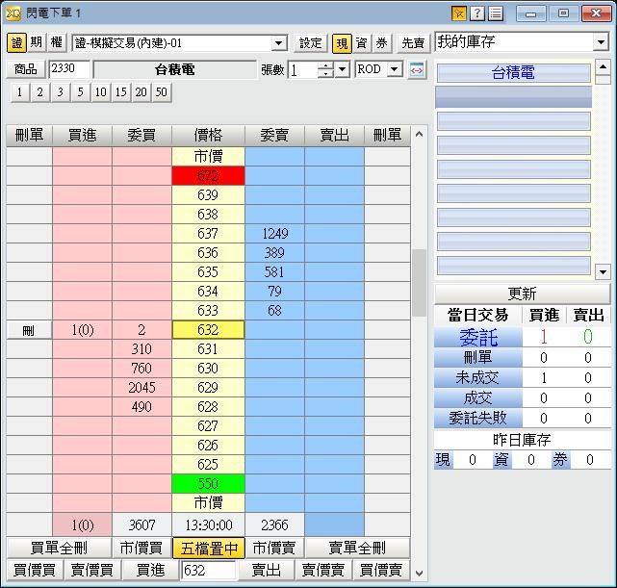Click the 刪 cancel button on row 632
Image resolution: width=617 pixels, height=588 pixels.
click(x=29, y=330)
